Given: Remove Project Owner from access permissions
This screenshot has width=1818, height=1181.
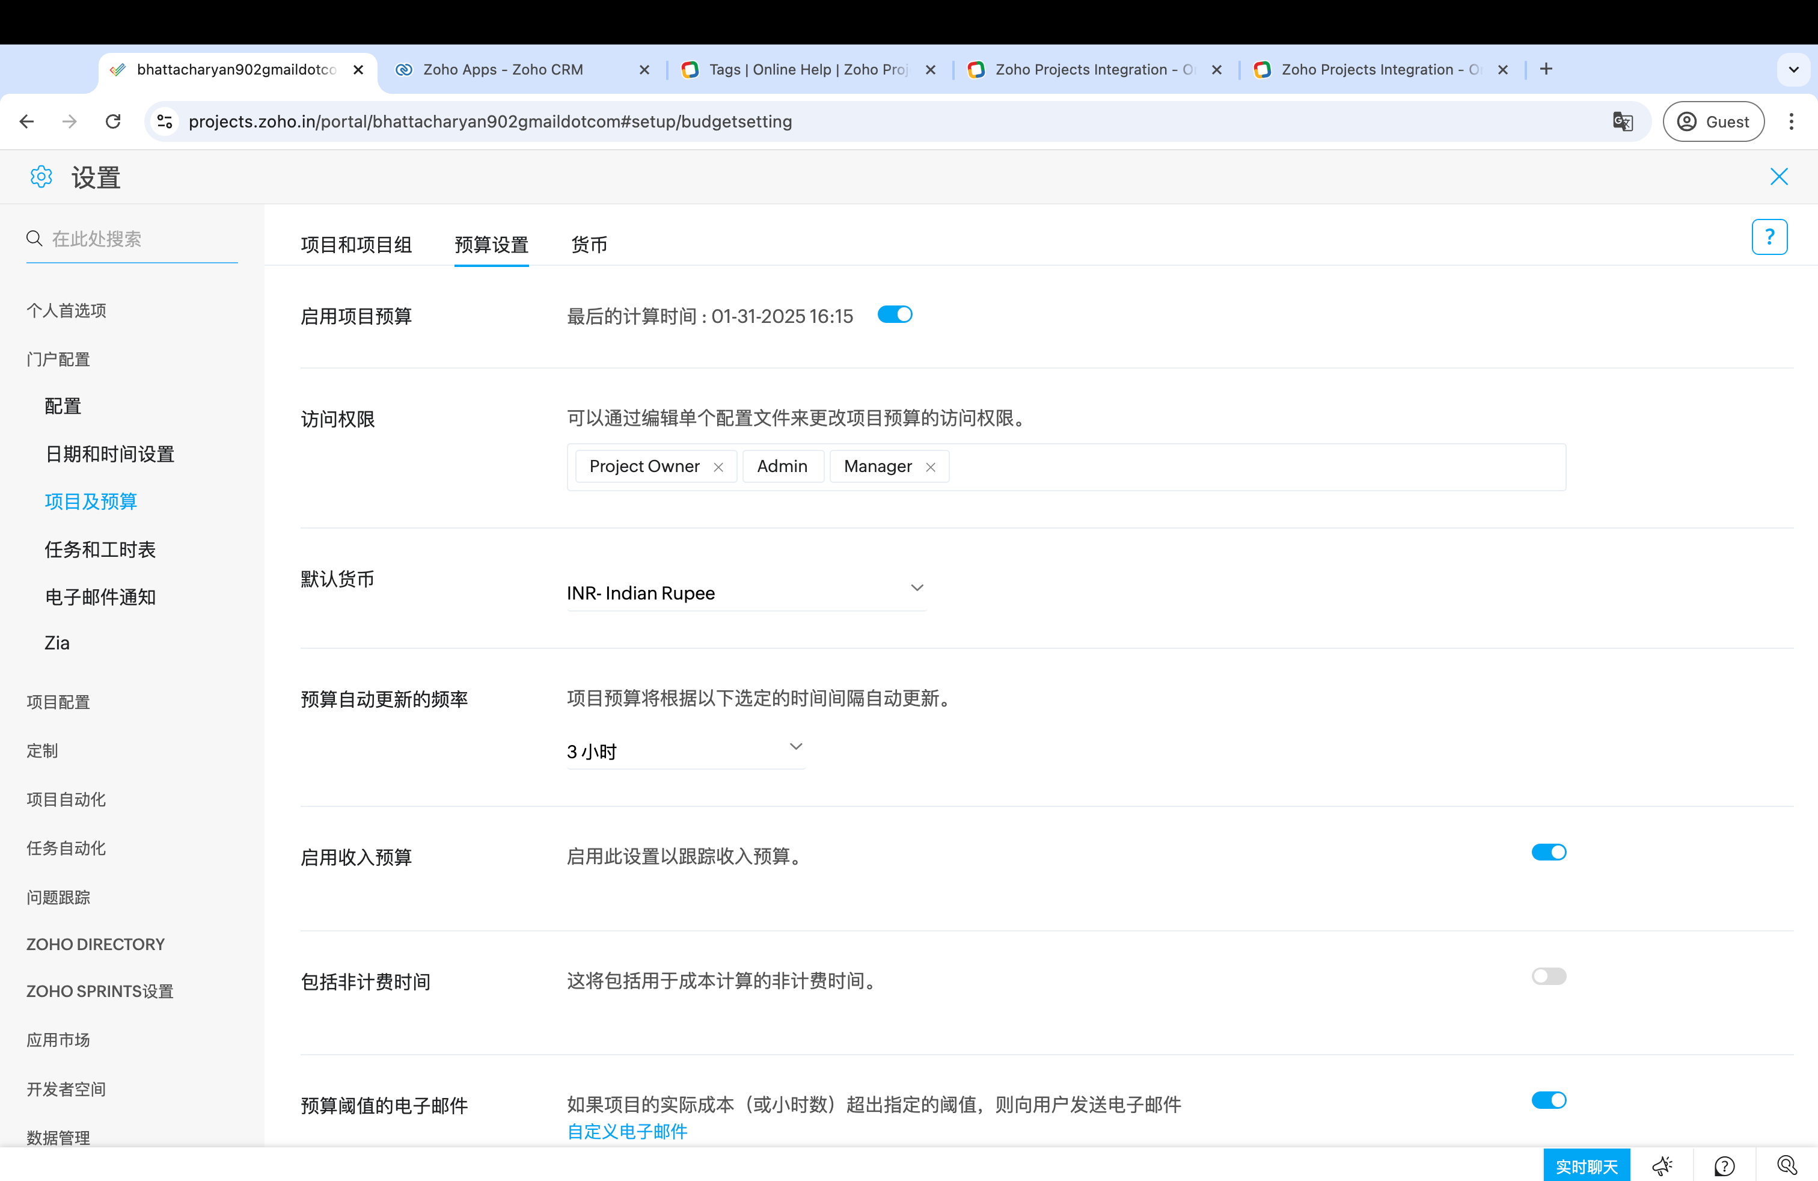Looking at the screenshot, I should (x=718, y=467).
